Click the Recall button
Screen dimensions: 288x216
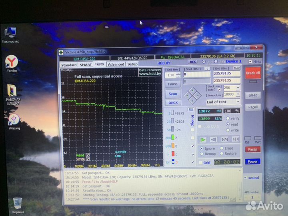tap(253, 107)
